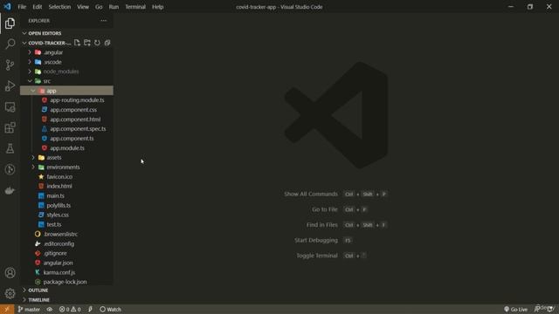Open the Docker whale icon
This screenshot has height=314, width=559.
pos(10,190)
